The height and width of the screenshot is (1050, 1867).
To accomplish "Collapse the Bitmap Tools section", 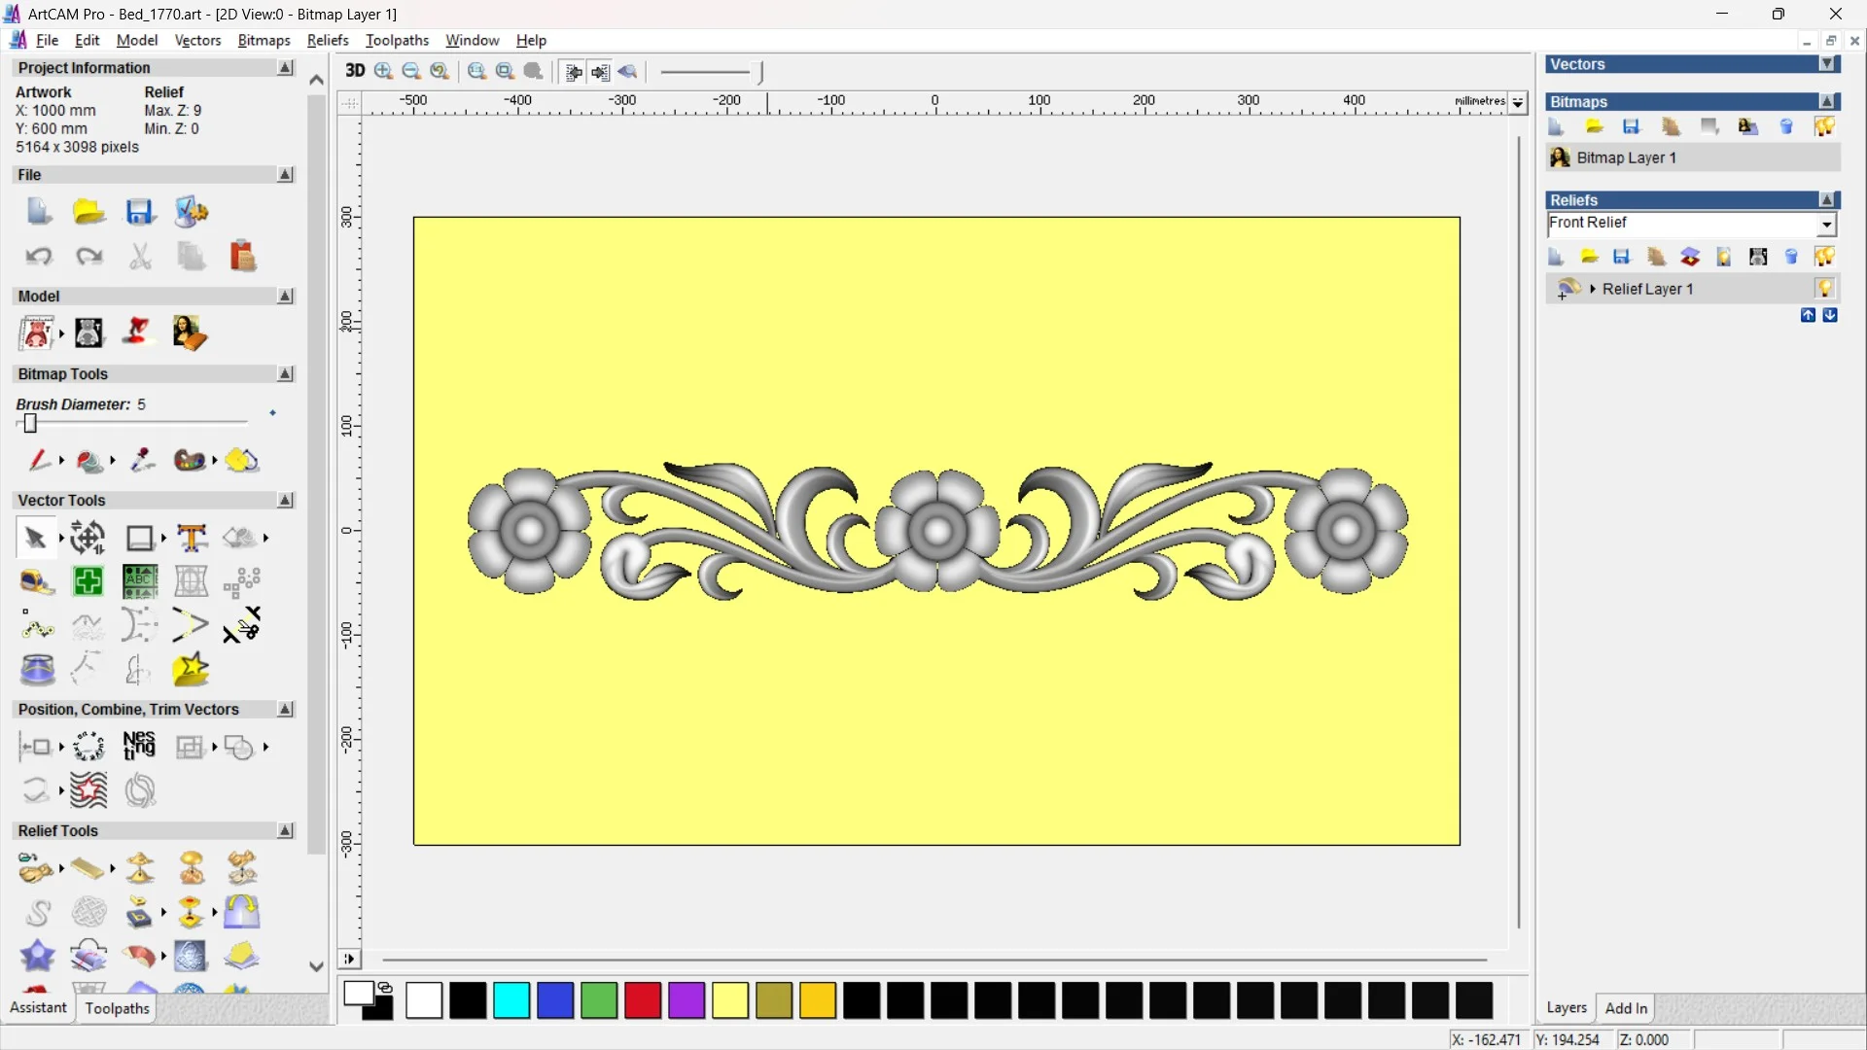I will coord(285,374).
